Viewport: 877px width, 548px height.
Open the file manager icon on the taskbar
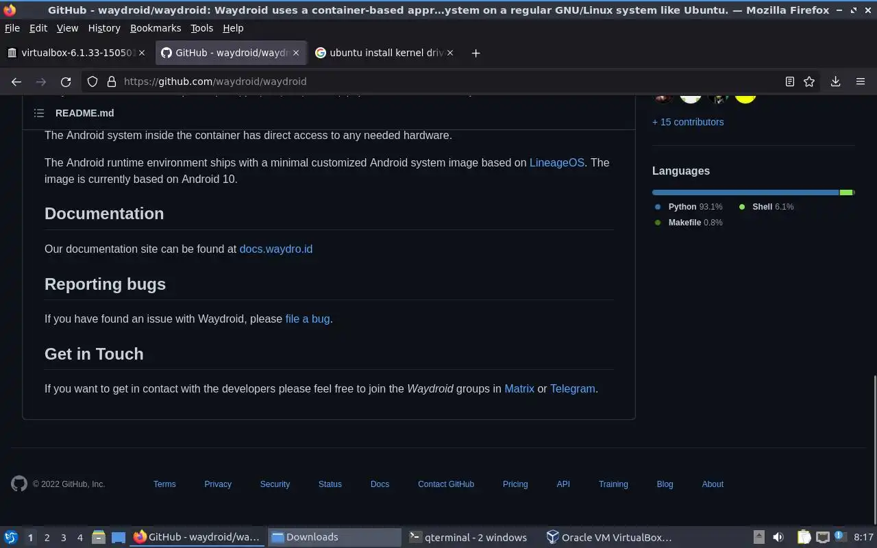[98, 538]
